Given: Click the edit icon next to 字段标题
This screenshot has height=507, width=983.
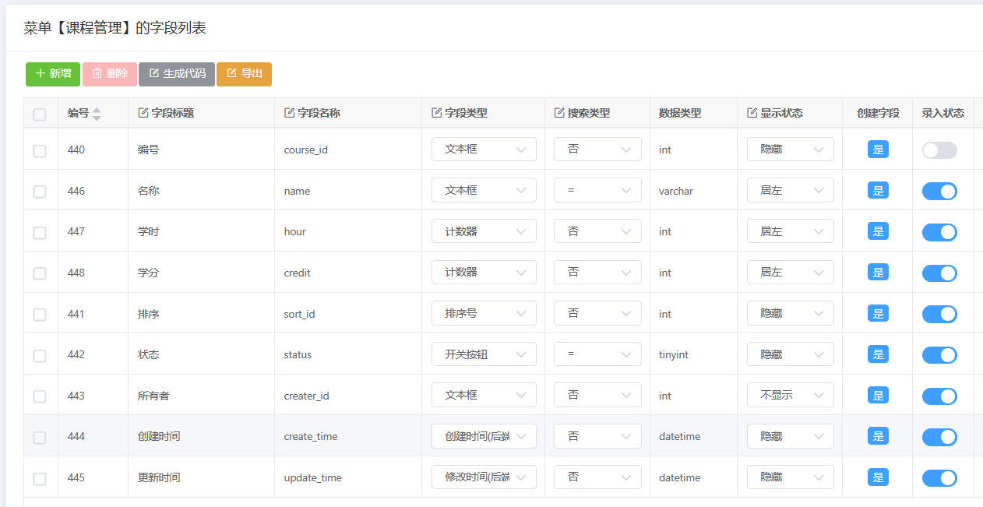Looking at the screenshot, I should [143, 113].
